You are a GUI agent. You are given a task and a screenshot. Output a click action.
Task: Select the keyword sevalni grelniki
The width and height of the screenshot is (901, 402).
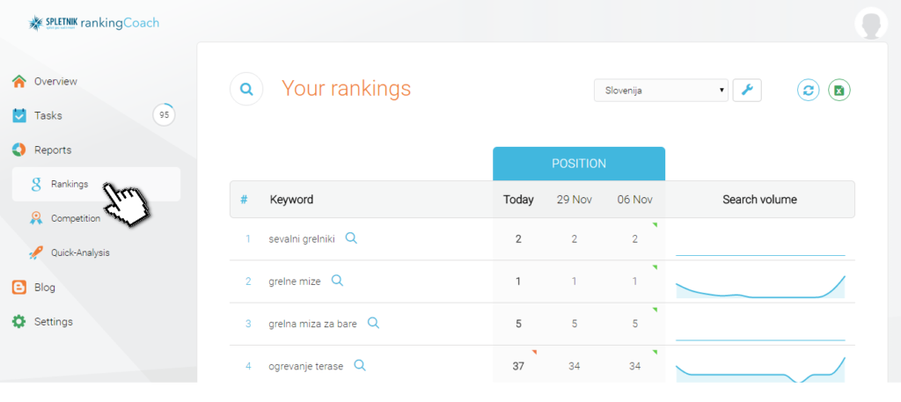pos(302,239)
